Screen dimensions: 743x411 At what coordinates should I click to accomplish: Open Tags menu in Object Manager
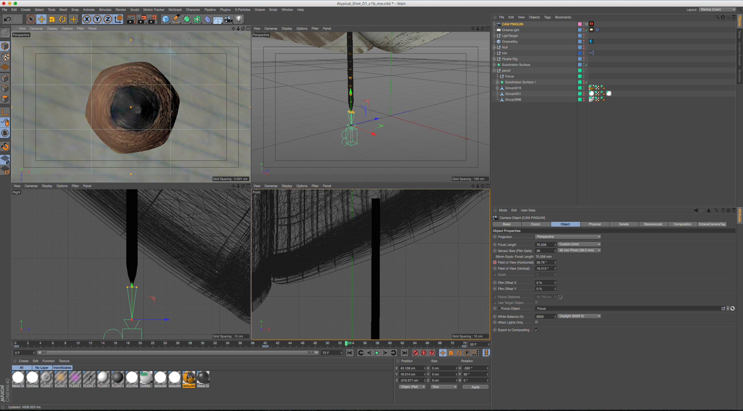click(x=547, y=17)
